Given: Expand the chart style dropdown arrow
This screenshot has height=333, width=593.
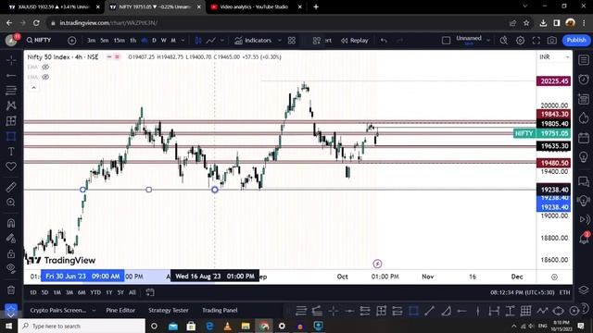Looking at the screenshot, I should click(x=222, y=41).
